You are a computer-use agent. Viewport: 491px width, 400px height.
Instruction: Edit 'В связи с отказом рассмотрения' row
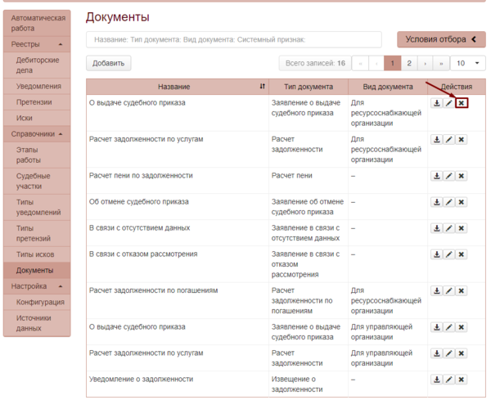click(448, 254)
